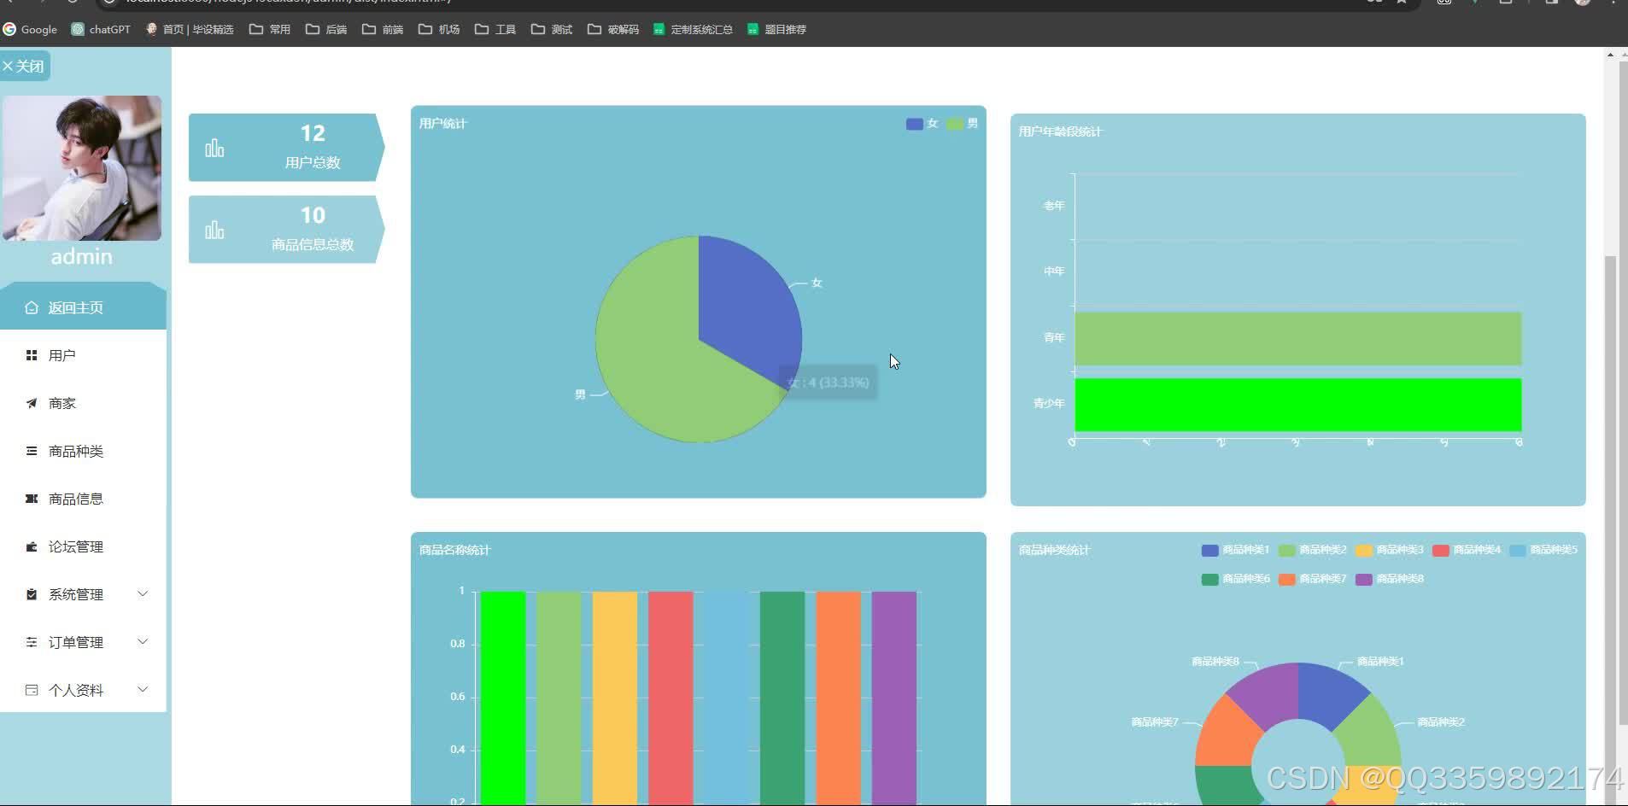
Task: Open the 题目推荐 sheet bookmark
Action: (x=776, y=29)
